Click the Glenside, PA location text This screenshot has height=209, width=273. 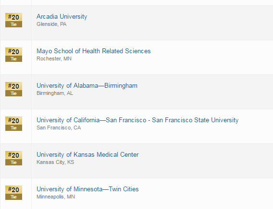pos(51,24)
